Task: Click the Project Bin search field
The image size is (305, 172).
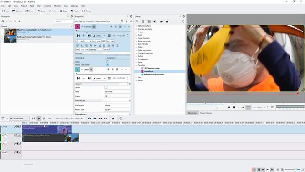Action: point(64,21)
